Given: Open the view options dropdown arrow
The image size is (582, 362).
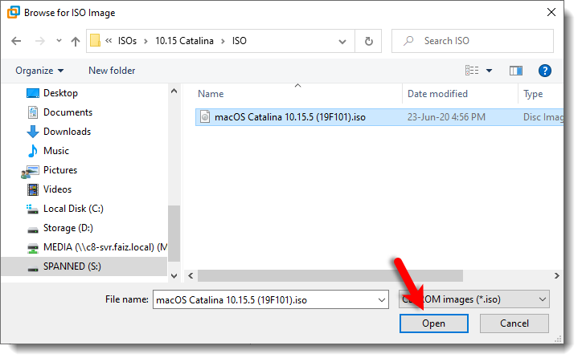Looking at the screenshot, I should tap(490, 71).
